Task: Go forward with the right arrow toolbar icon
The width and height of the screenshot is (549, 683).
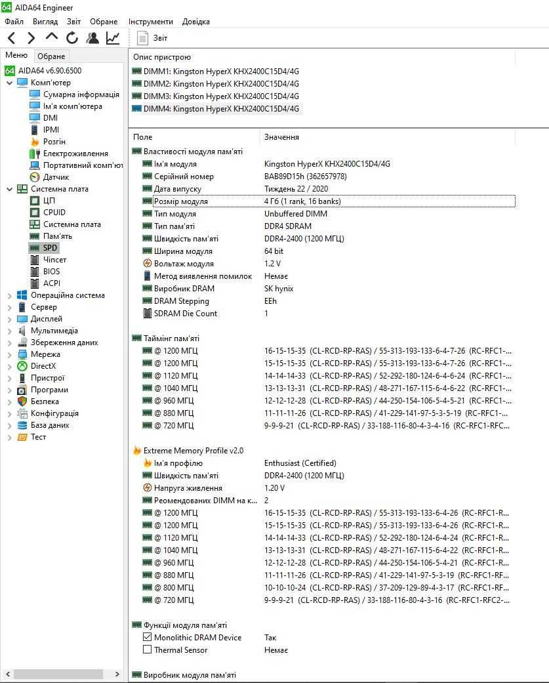Action: point(31,38)
